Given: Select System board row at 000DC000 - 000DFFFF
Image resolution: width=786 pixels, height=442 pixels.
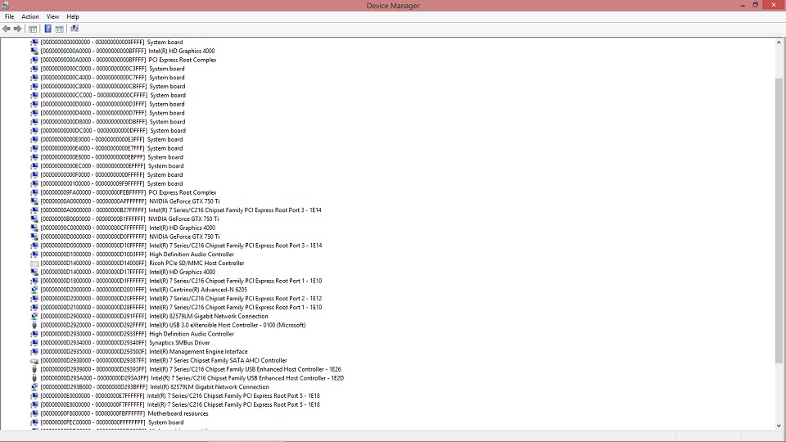Looking at the screenshot, I should tap(113, 131).
